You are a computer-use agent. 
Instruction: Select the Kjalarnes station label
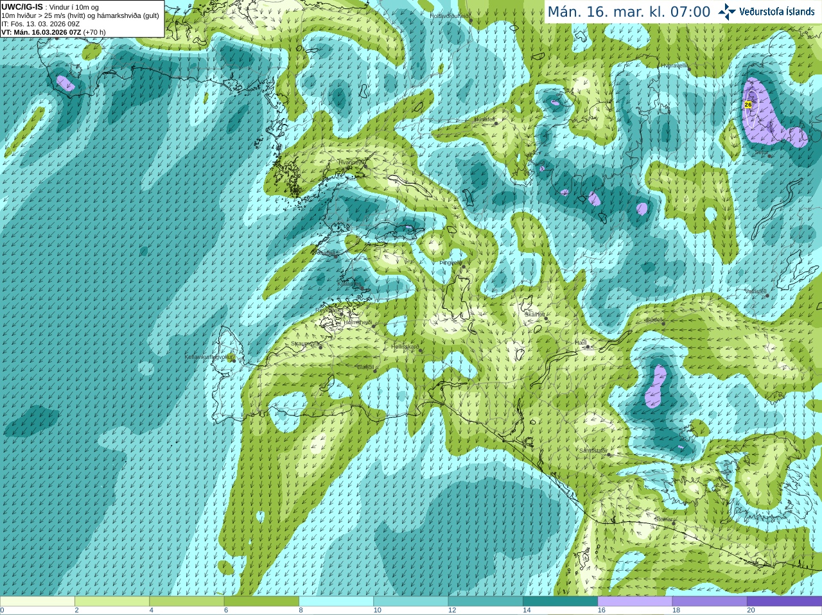click(x=351, y=282)
